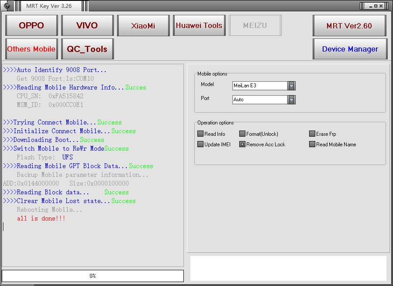Maximize the MRT Key window

coord(376,6)
